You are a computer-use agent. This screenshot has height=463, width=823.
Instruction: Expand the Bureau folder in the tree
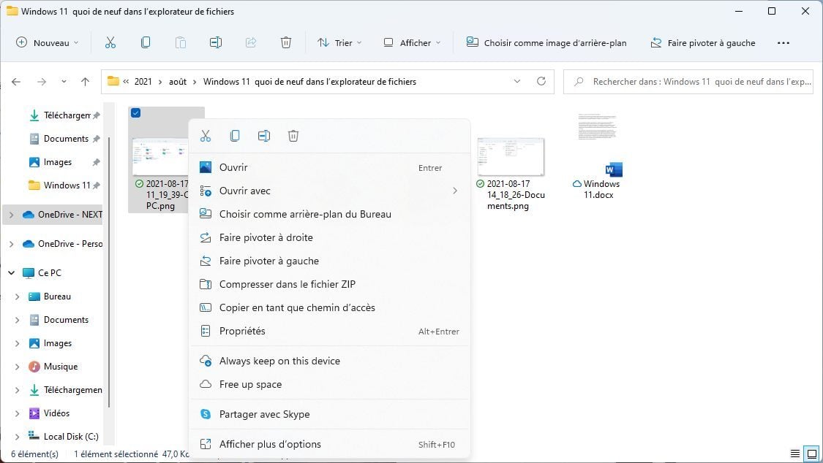18,296
